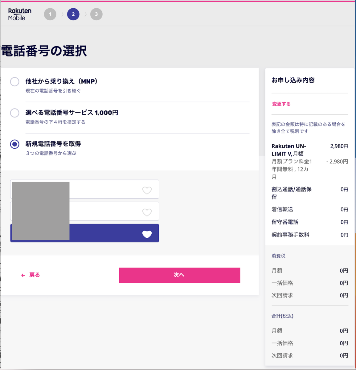Screen dimensions: 356x370
Task: Click the 次へ button
Action: pos(180,275)
